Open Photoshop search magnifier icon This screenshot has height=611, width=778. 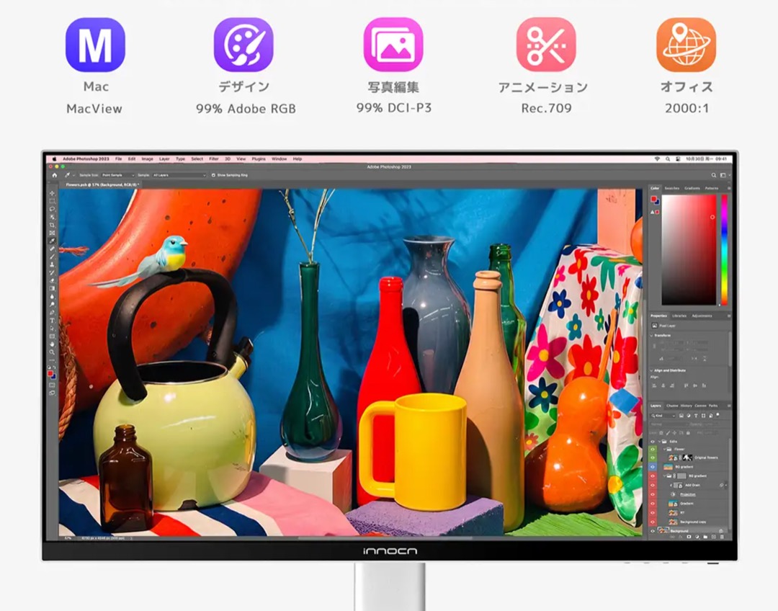(x=713, y=175)
